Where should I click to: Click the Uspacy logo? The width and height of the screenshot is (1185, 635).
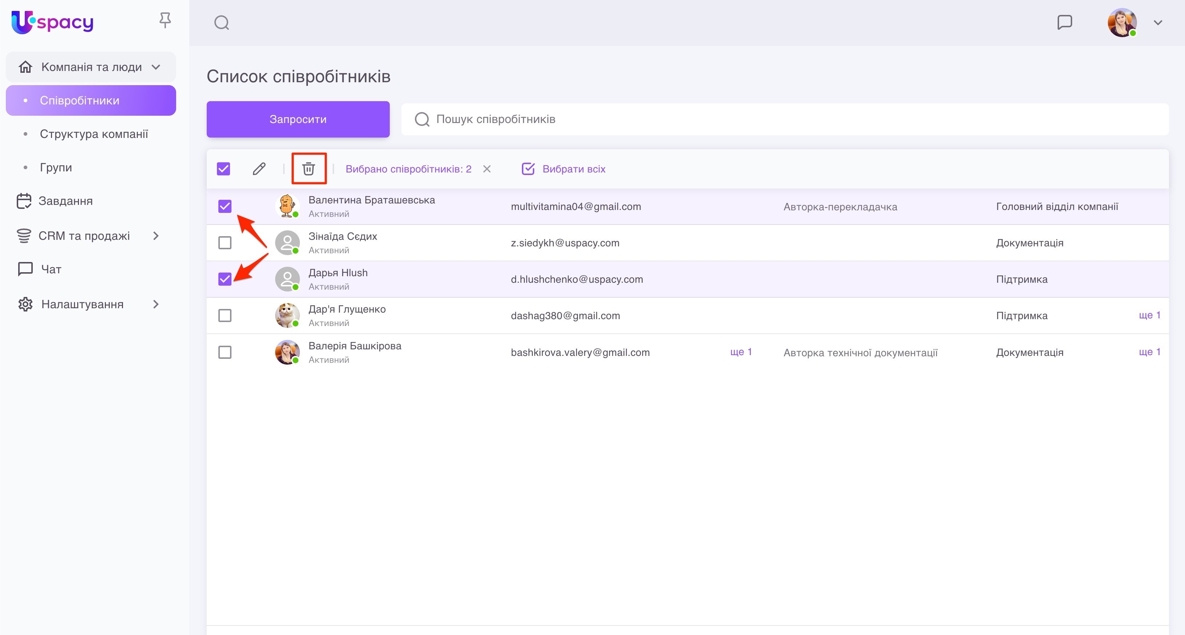[x=52, y=22]
